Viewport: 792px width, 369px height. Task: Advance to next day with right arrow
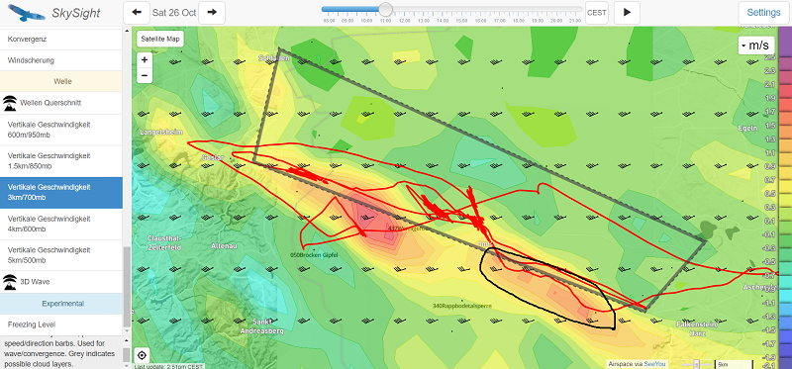tap(212, 13)
